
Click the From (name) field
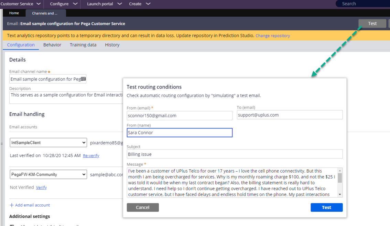pos(180,133)
